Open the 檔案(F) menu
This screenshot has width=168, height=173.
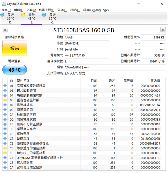6,10
